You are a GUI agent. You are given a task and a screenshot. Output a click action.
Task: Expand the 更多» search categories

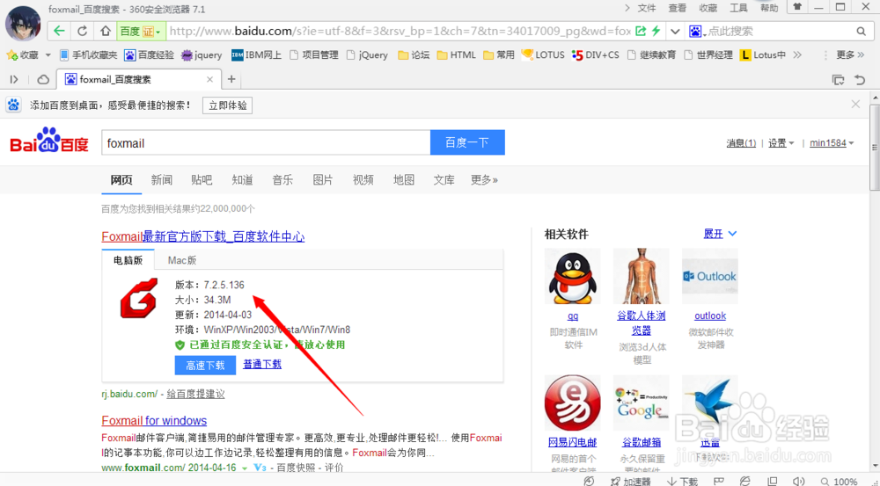click(484, 180)
